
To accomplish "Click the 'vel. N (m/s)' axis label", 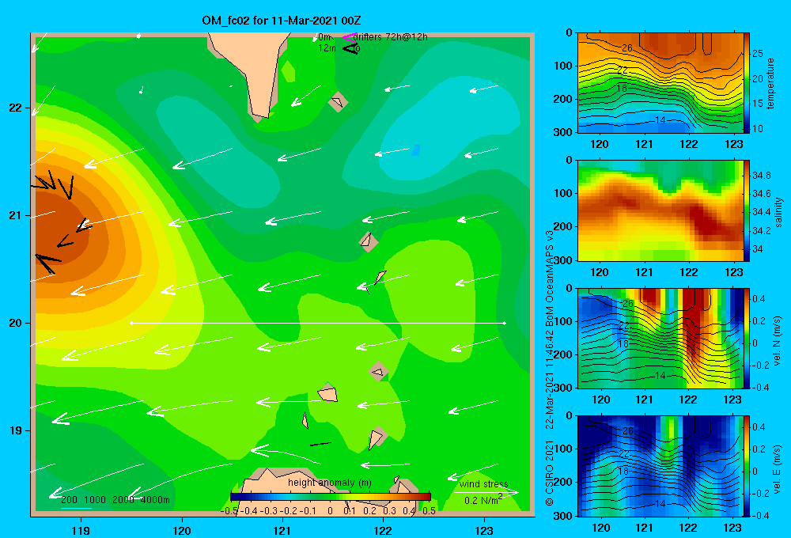I will (x=778, y=341).
